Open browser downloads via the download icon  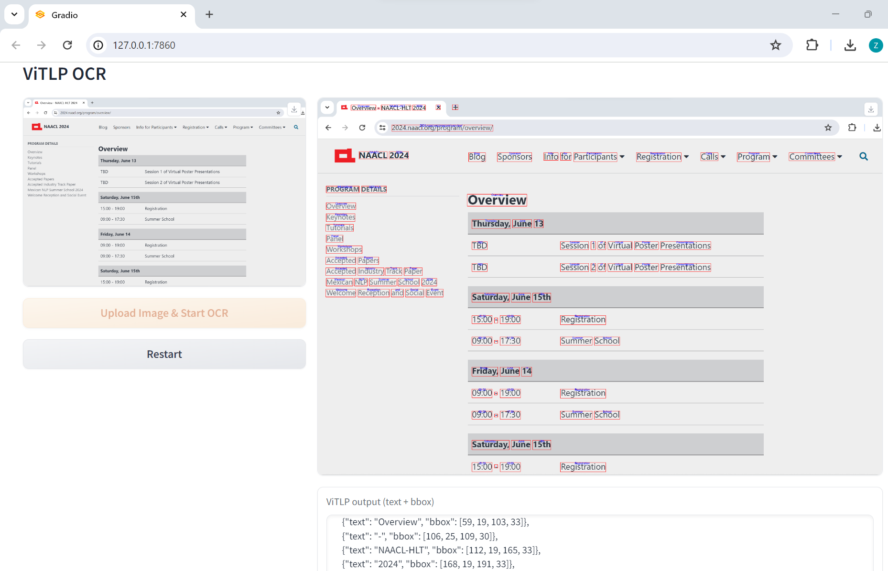(850, 45)
